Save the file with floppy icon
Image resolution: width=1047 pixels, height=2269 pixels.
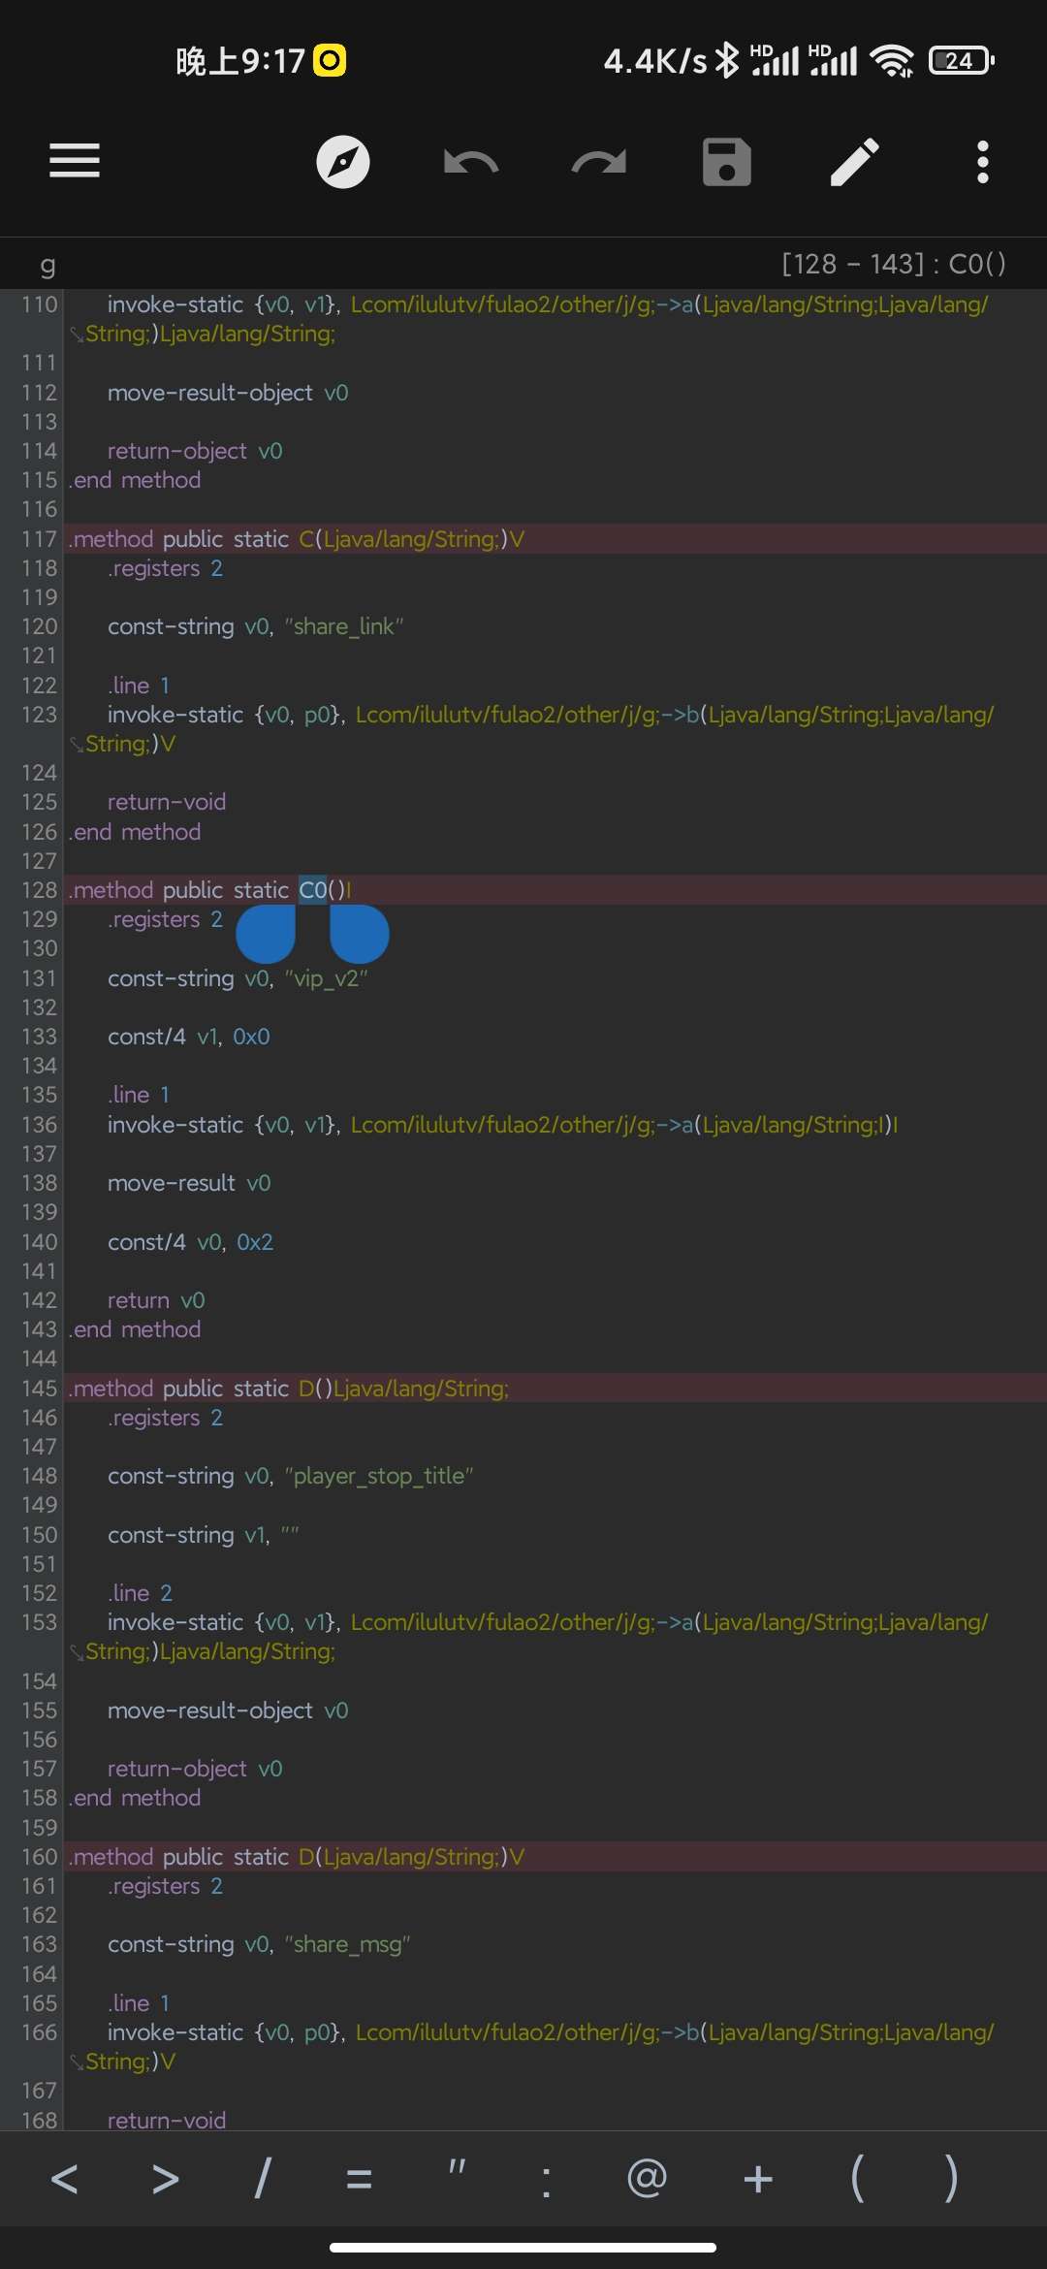click(727, 162)
